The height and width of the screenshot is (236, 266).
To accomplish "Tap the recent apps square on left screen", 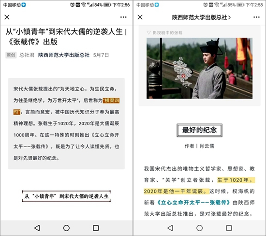I will click(x=96, y=228).
